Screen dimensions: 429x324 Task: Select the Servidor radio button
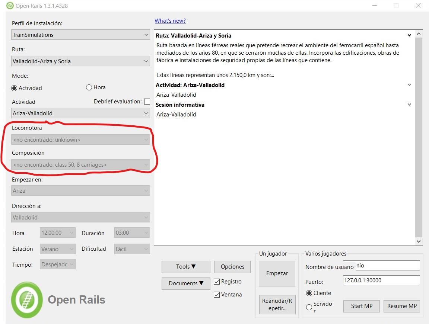click(309, 307)
